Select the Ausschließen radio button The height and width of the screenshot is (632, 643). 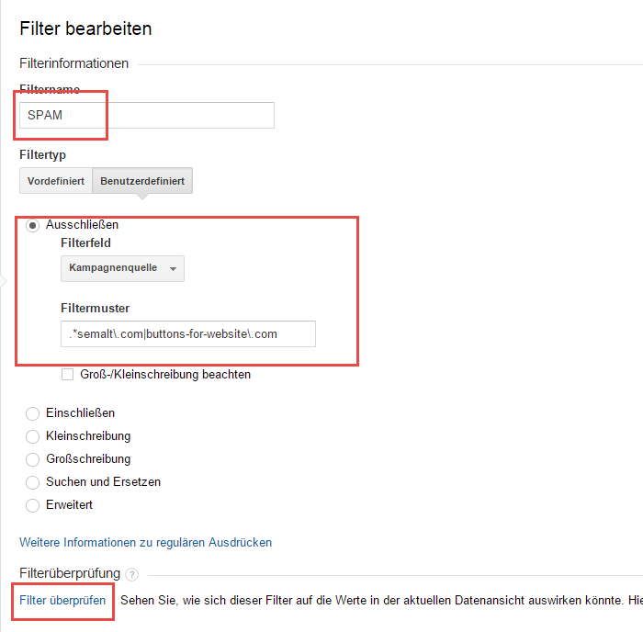(x=32, y=226)
